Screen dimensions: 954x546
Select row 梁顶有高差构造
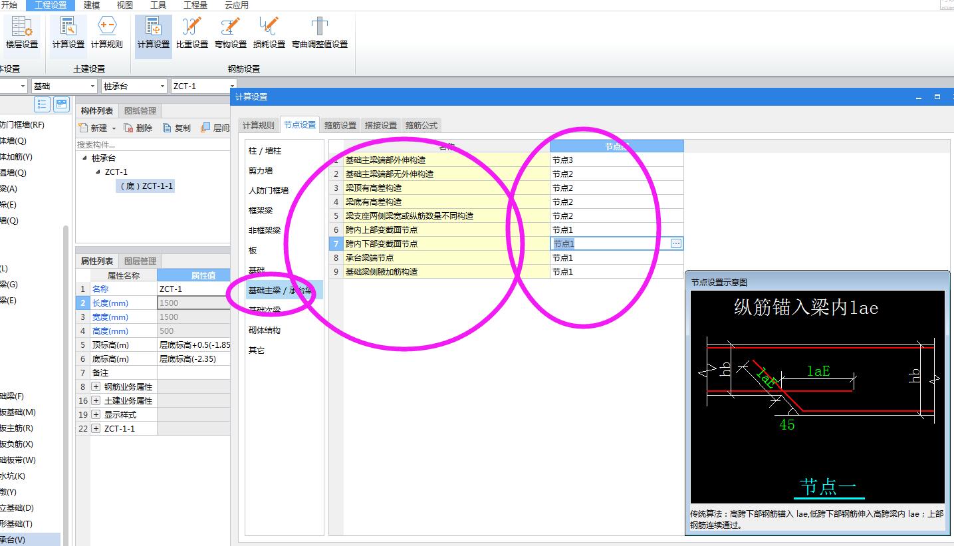click(x=445, y=188)
